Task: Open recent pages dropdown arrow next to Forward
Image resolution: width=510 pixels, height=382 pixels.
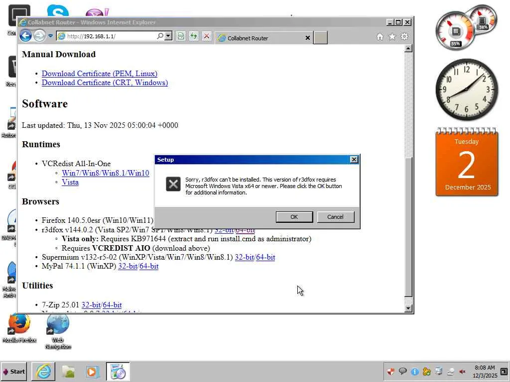Action: click(x=50, y=36)
